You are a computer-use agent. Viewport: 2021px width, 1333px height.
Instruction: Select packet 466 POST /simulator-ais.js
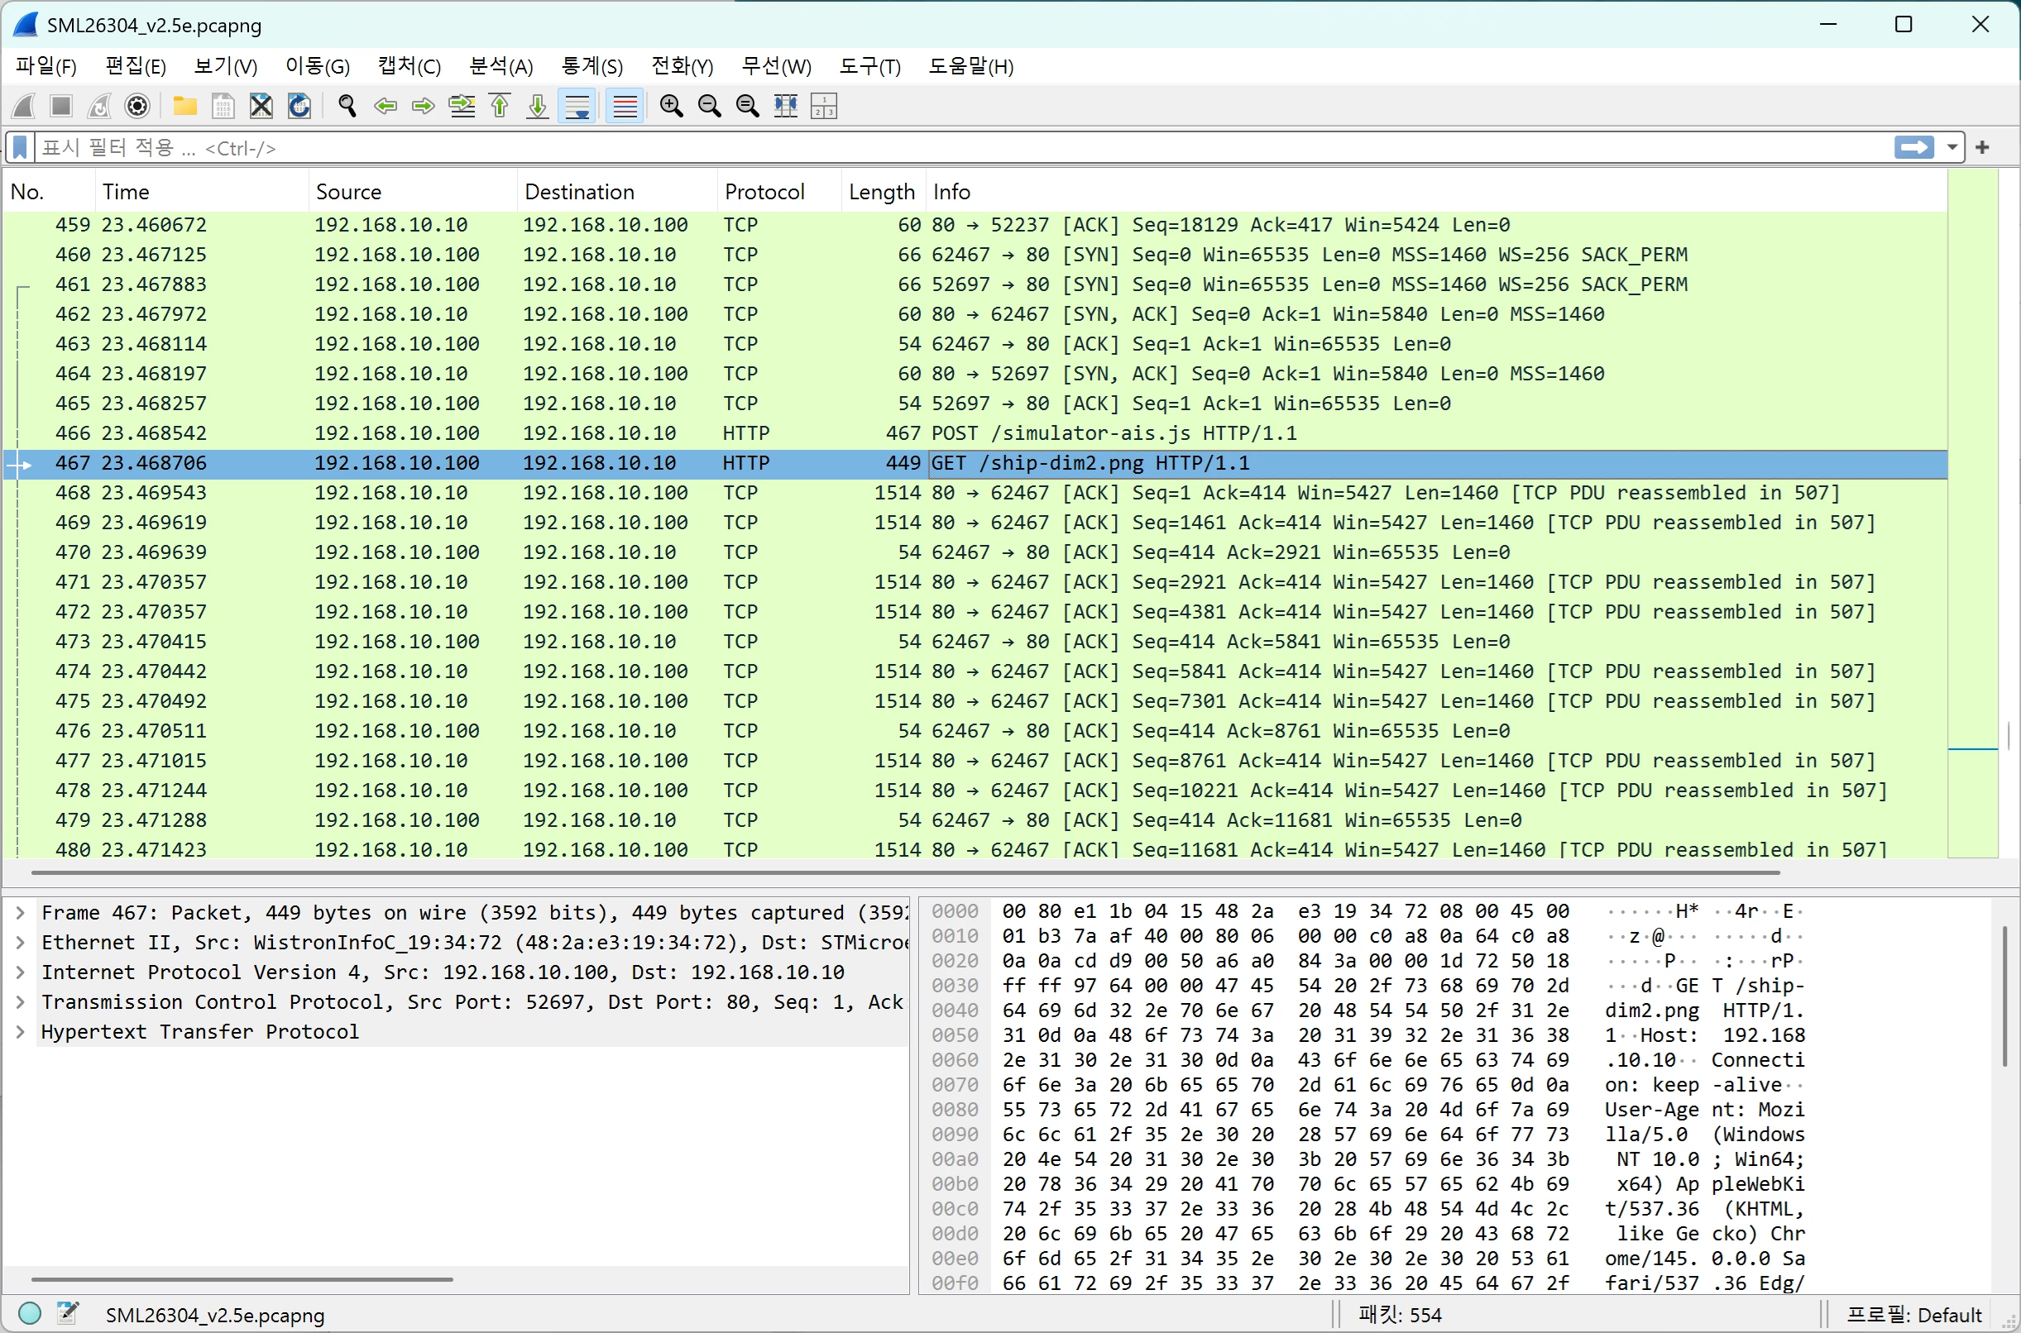coord(975,433)
